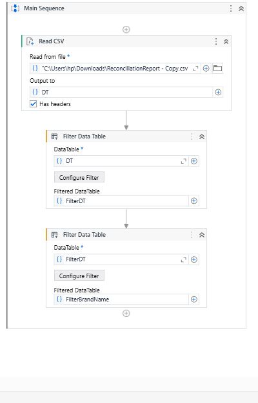
Task: Add activity via plus at sequence bottom
Action: [x=126, y=313]
